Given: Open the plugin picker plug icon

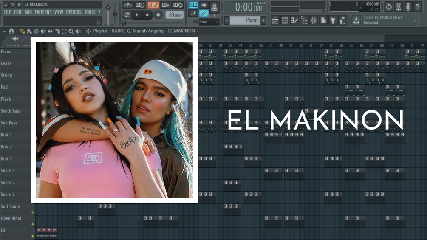Looking at the screenshot, I should point(333,20).
